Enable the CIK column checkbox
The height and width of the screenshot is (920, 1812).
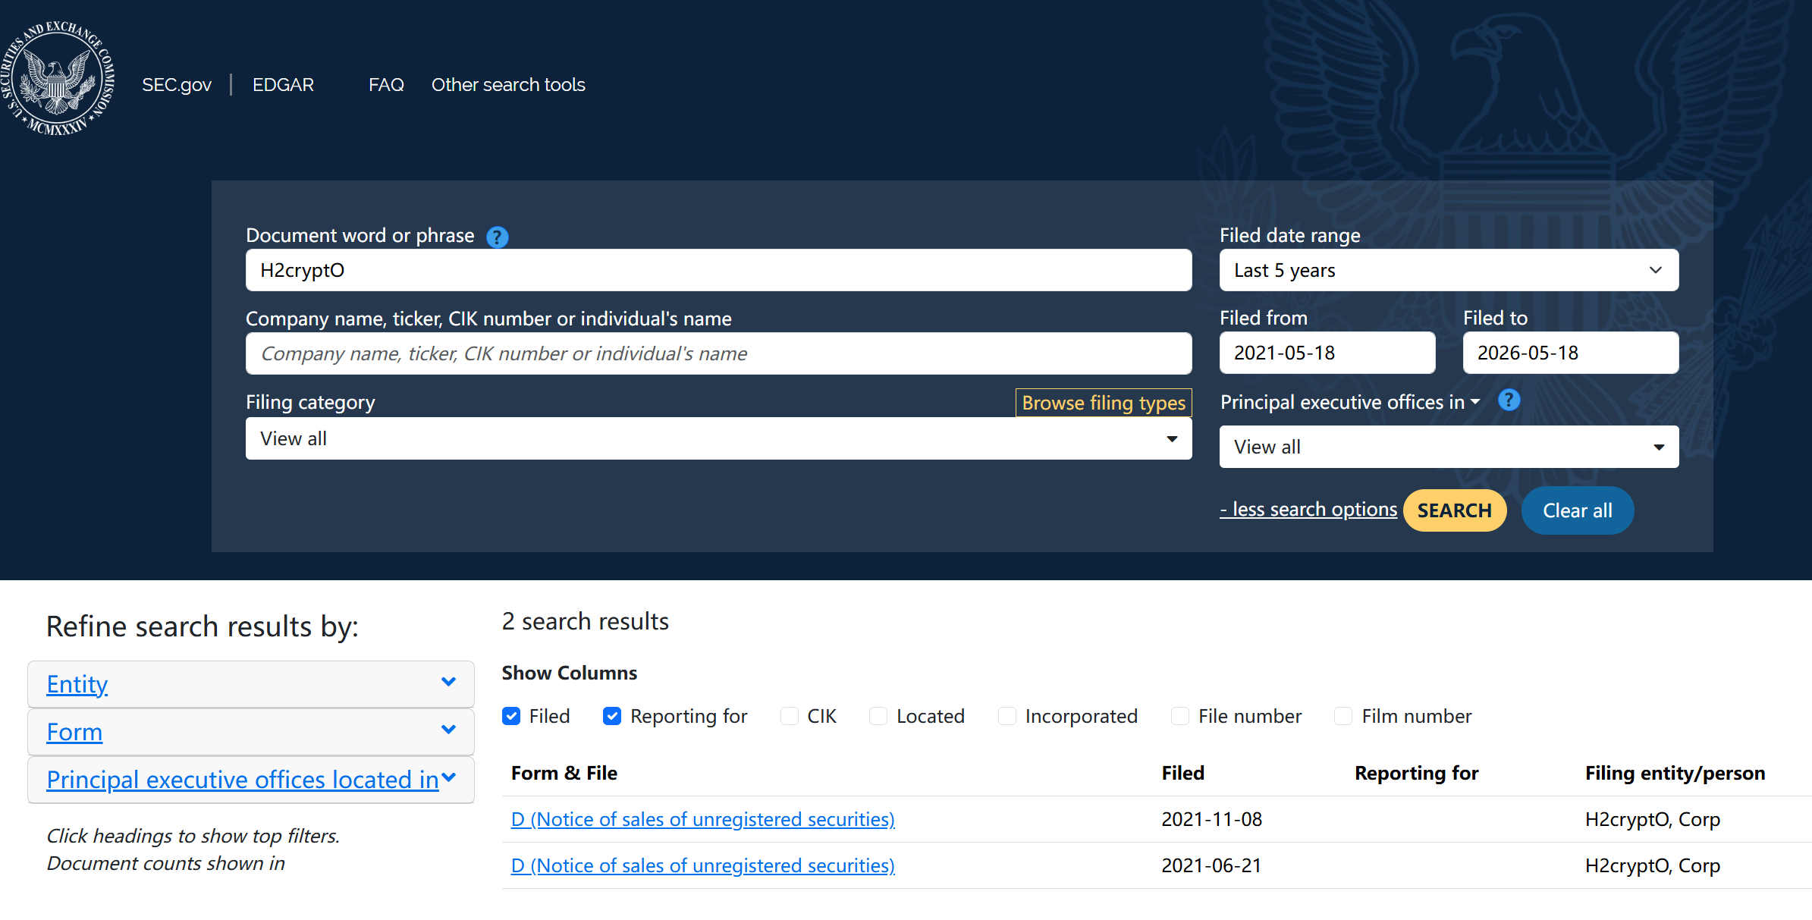click(x=790, y=716)
